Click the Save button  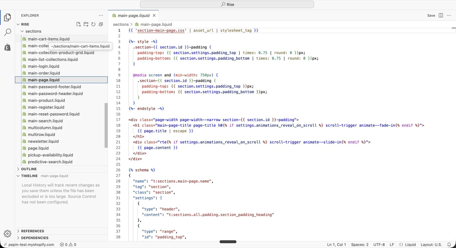[x=431, y=15]
